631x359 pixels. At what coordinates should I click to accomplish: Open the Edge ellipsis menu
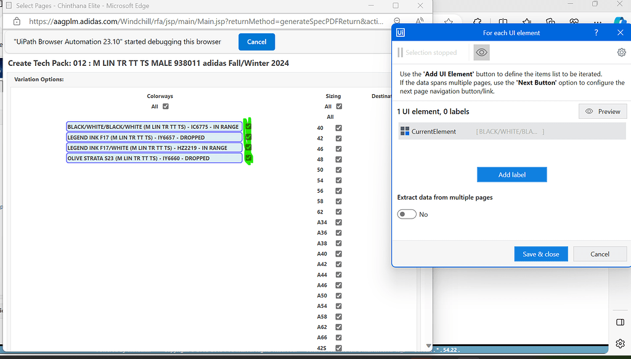tap(598, 20)
